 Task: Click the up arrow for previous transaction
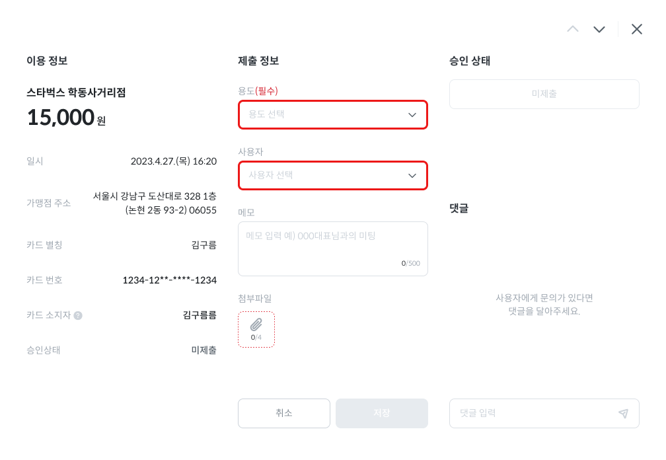[x=573, y=29]
